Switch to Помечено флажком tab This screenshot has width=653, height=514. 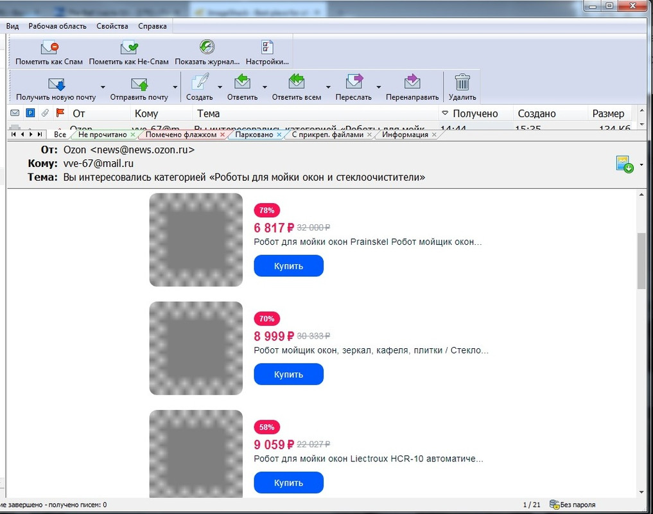tap(180, 134)
